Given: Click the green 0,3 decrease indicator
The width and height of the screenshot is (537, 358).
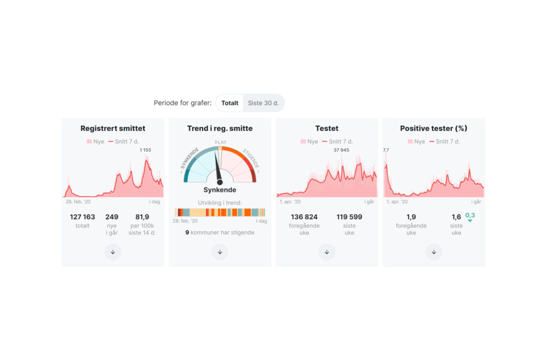Looking at the screenshot, I should click(x=470, y=216).
